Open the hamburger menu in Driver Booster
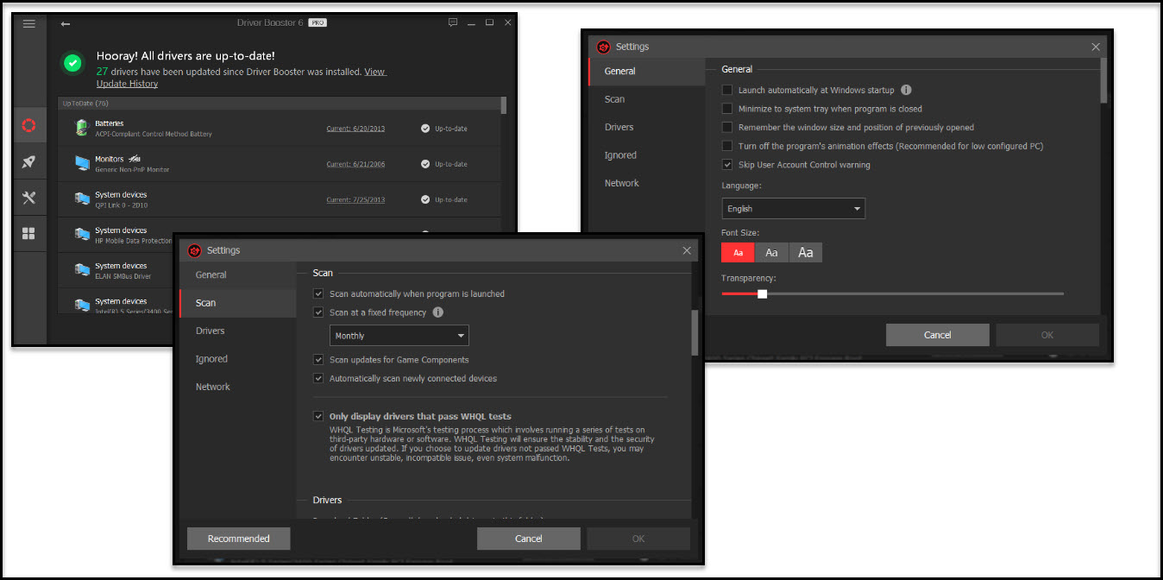The height and width of the screenshot is (580, 1163). click(29, 23)
